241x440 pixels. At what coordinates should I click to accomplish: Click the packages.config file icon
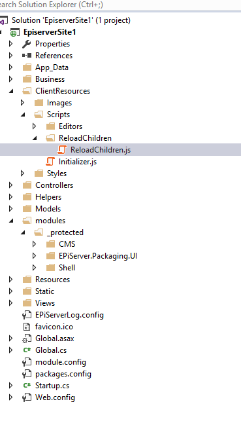pos(27,374)
